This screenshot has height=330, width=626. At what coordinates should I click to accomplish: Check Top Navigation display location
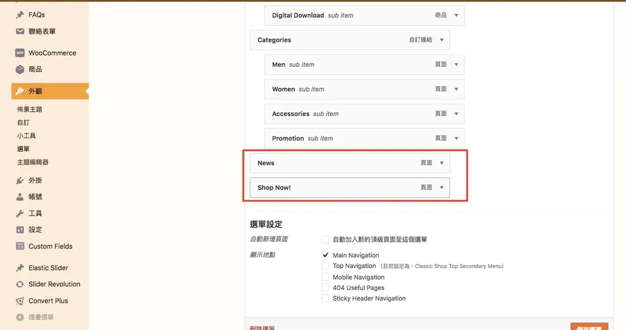pos(326,266)
